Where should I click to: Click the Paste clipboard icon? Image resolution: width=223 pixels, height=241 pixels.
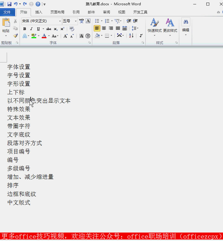[x=6, y=22]
